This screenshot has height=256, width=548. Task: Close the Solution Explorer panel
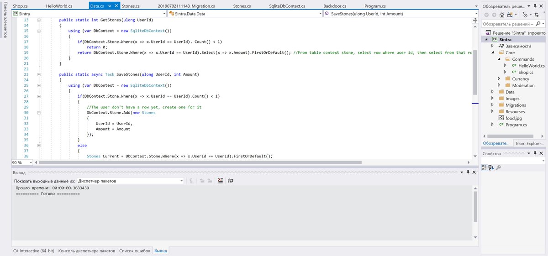pyautogui.click(x=541, y=6)
